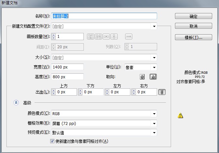Click grid by row artboard layout icon
Viewport: 219px width, 153px height.
(x=90, y=37)
